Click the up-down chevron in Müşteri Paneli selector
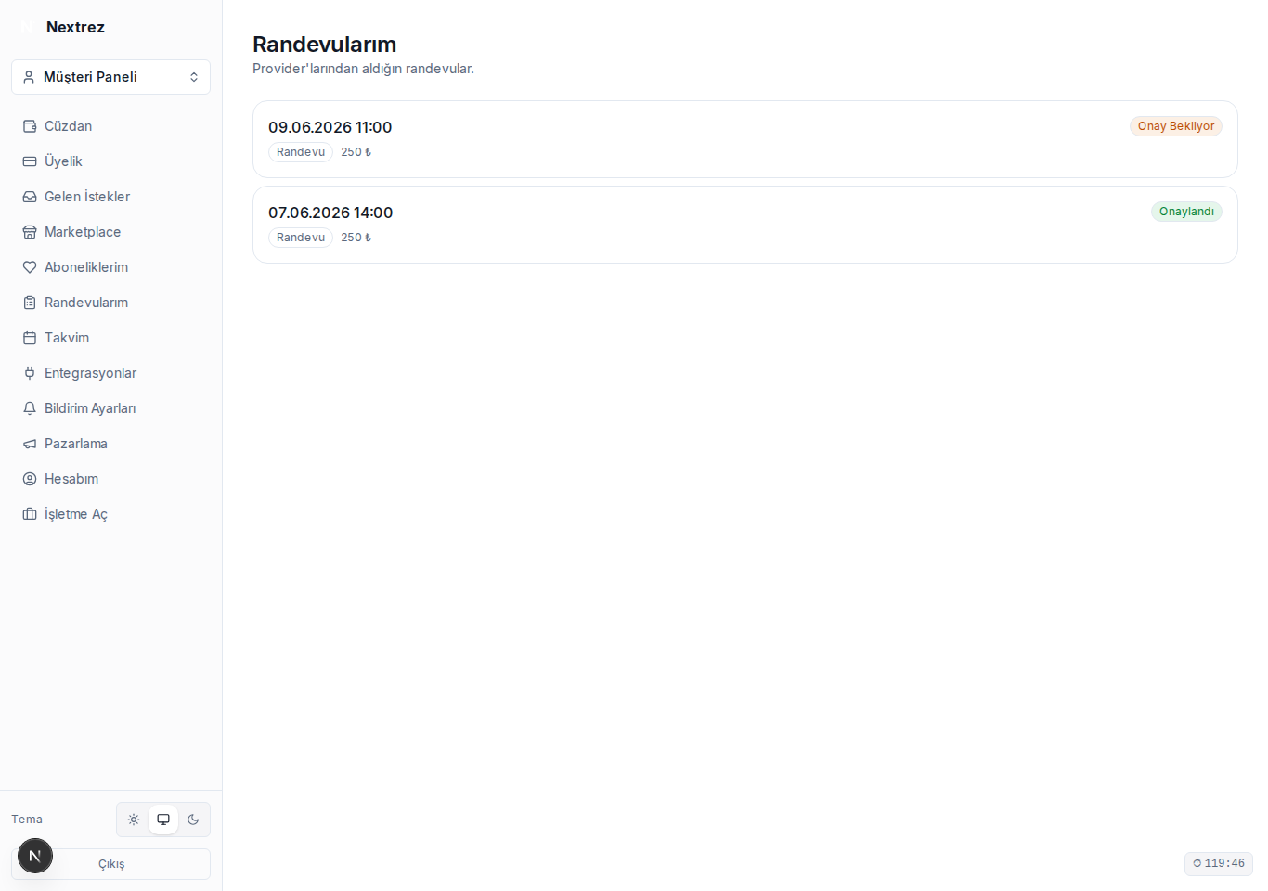Image resolution: width=1268 pixels, height=891 pixels. [194, 77]
